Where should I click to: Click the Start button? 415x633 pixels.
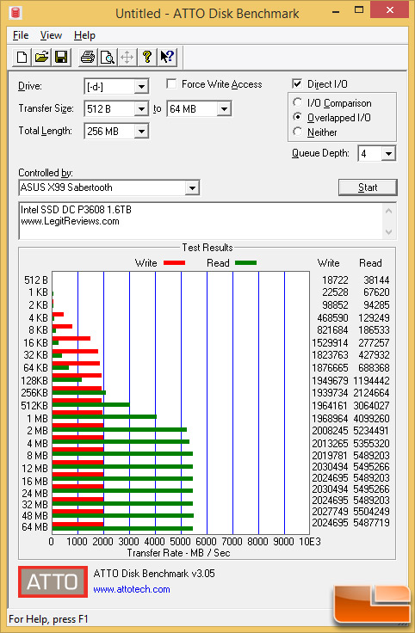(368, 187)
